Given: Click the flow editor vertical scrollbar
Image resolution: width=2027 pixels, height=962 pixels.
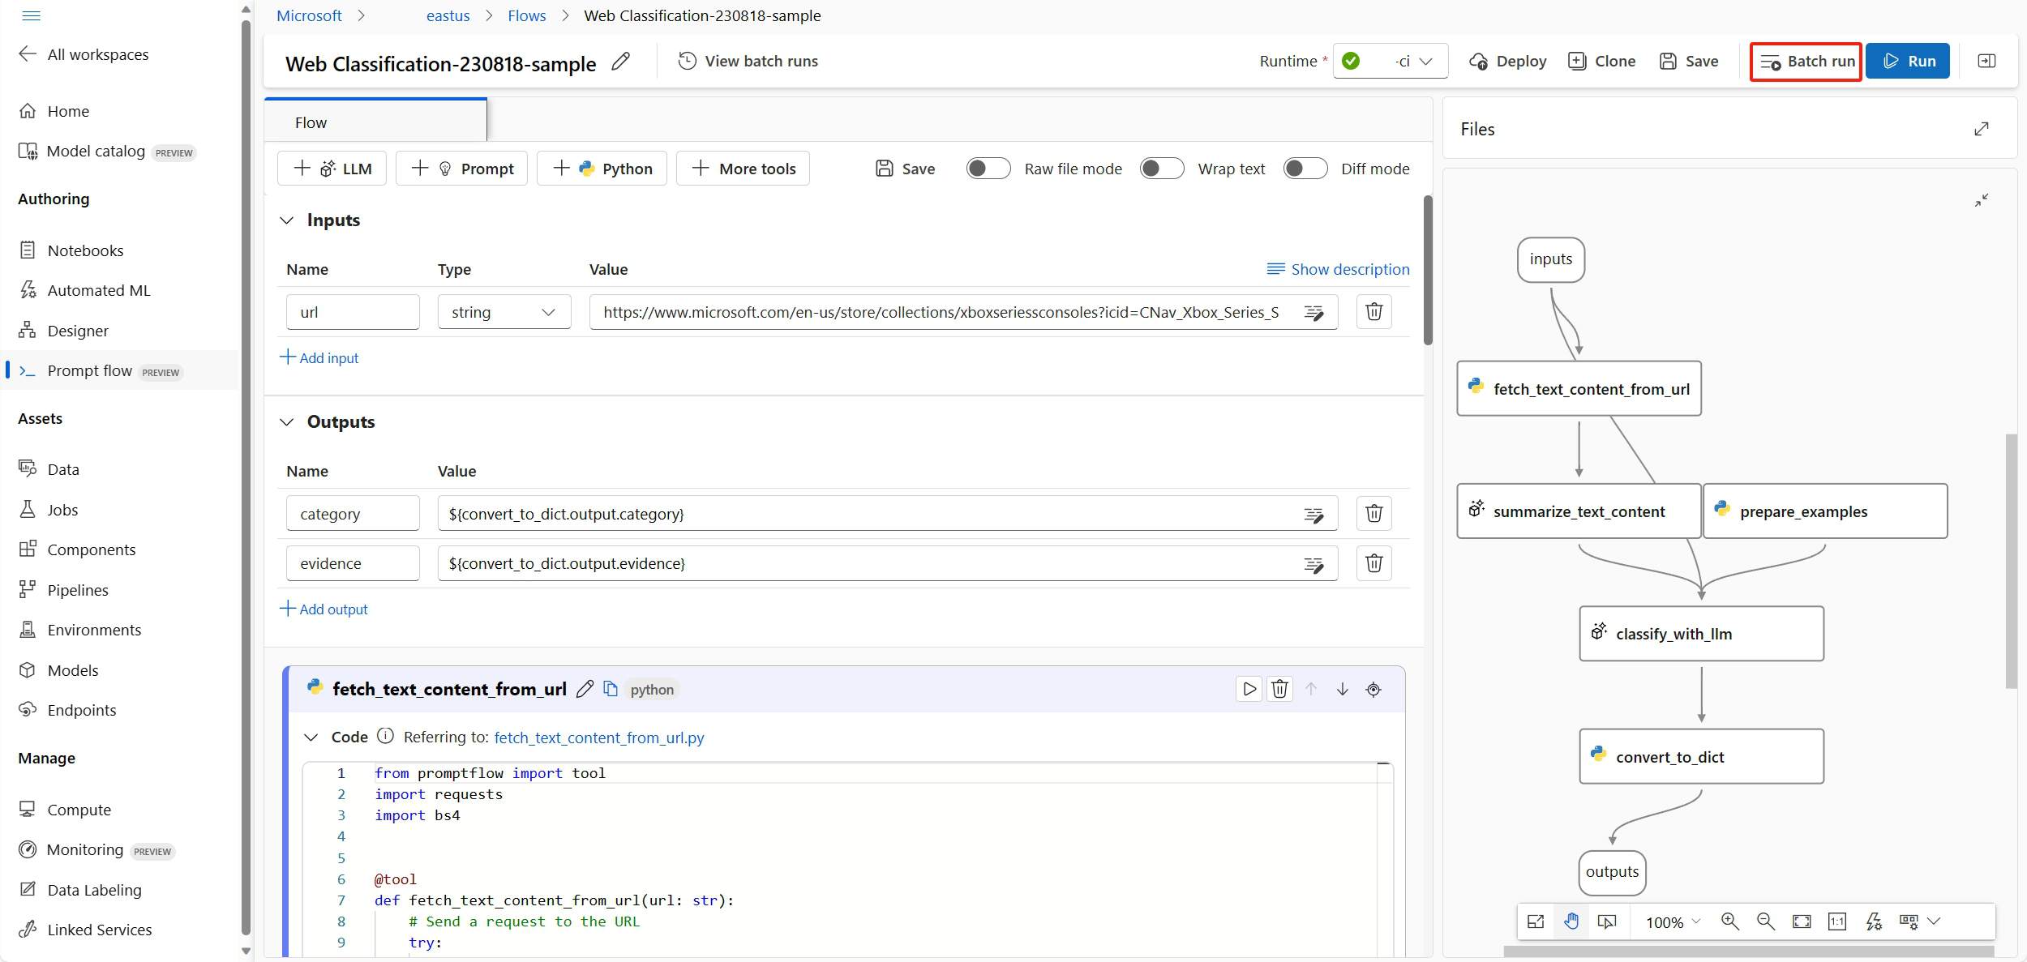Looking at the screenshot, I should coord(1428,270).
